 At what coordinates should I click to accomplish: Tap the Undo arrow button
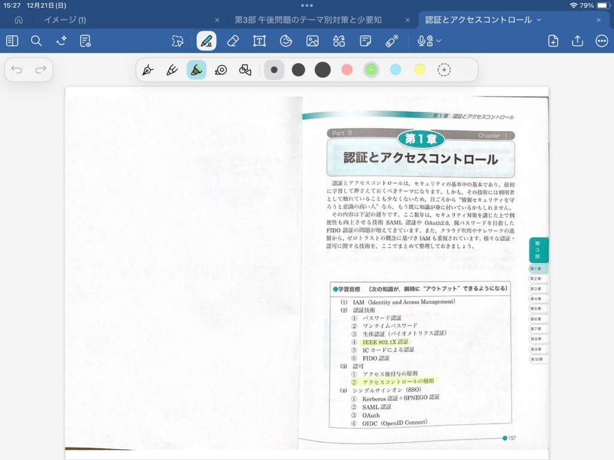(x=17, y=70)
